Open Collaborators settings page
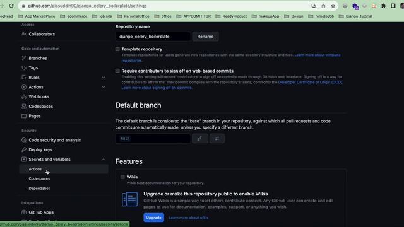The width and height of the screenshot is (404, 227). (42, 34)
